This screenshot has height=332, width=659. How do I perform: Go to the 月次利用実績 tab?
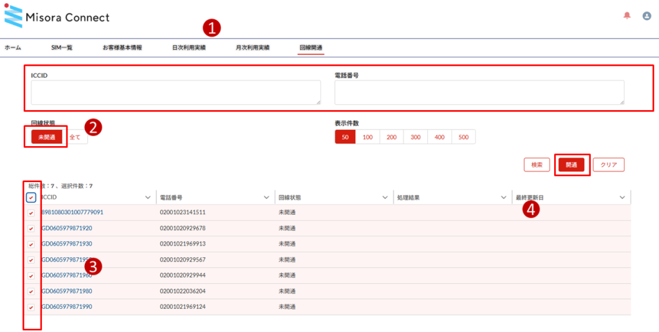pos(252,48)
